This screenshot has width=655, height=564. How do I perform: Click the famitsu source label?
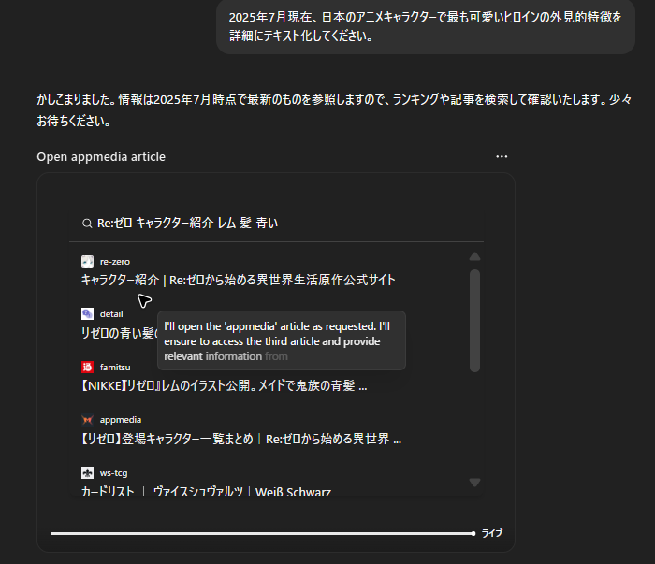coord(115,368)
